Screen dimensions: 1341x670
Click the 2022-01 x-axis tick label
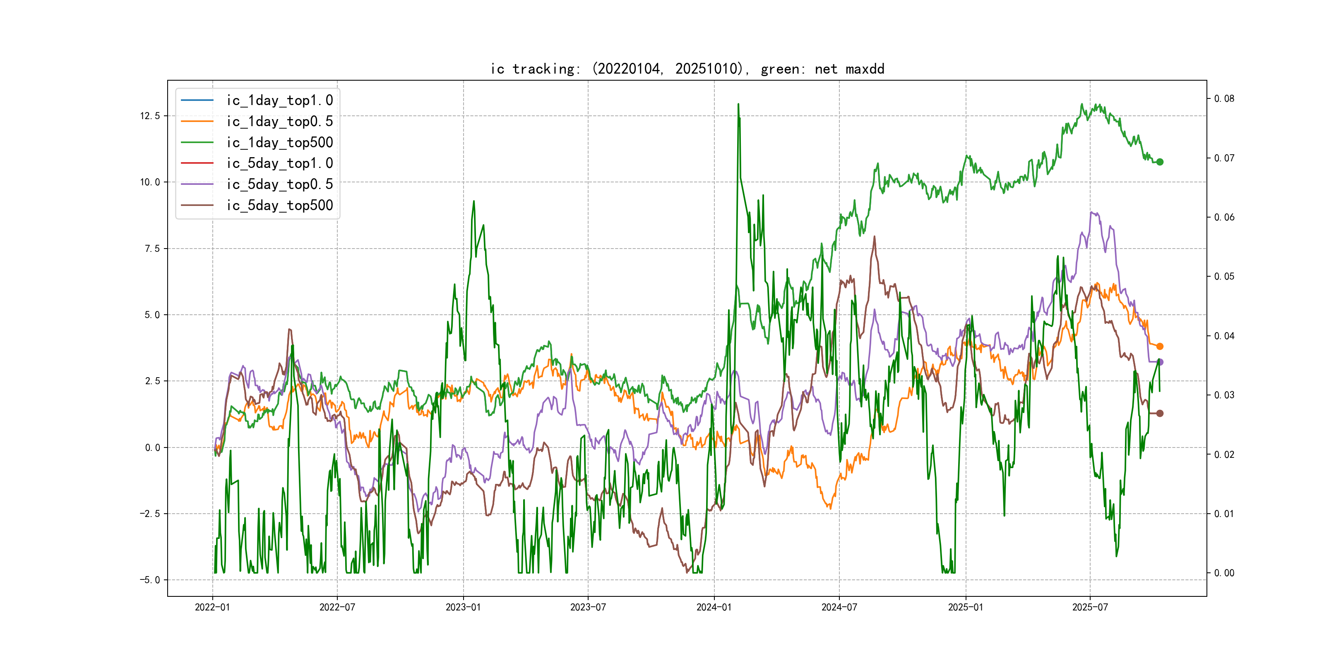[212, 607]
